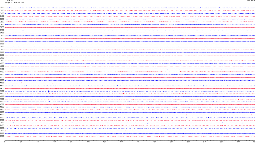Click the "28m" tick on the time axis
Image resolution: width=255 pixels, height=143 pixels.
coord(238,142)
